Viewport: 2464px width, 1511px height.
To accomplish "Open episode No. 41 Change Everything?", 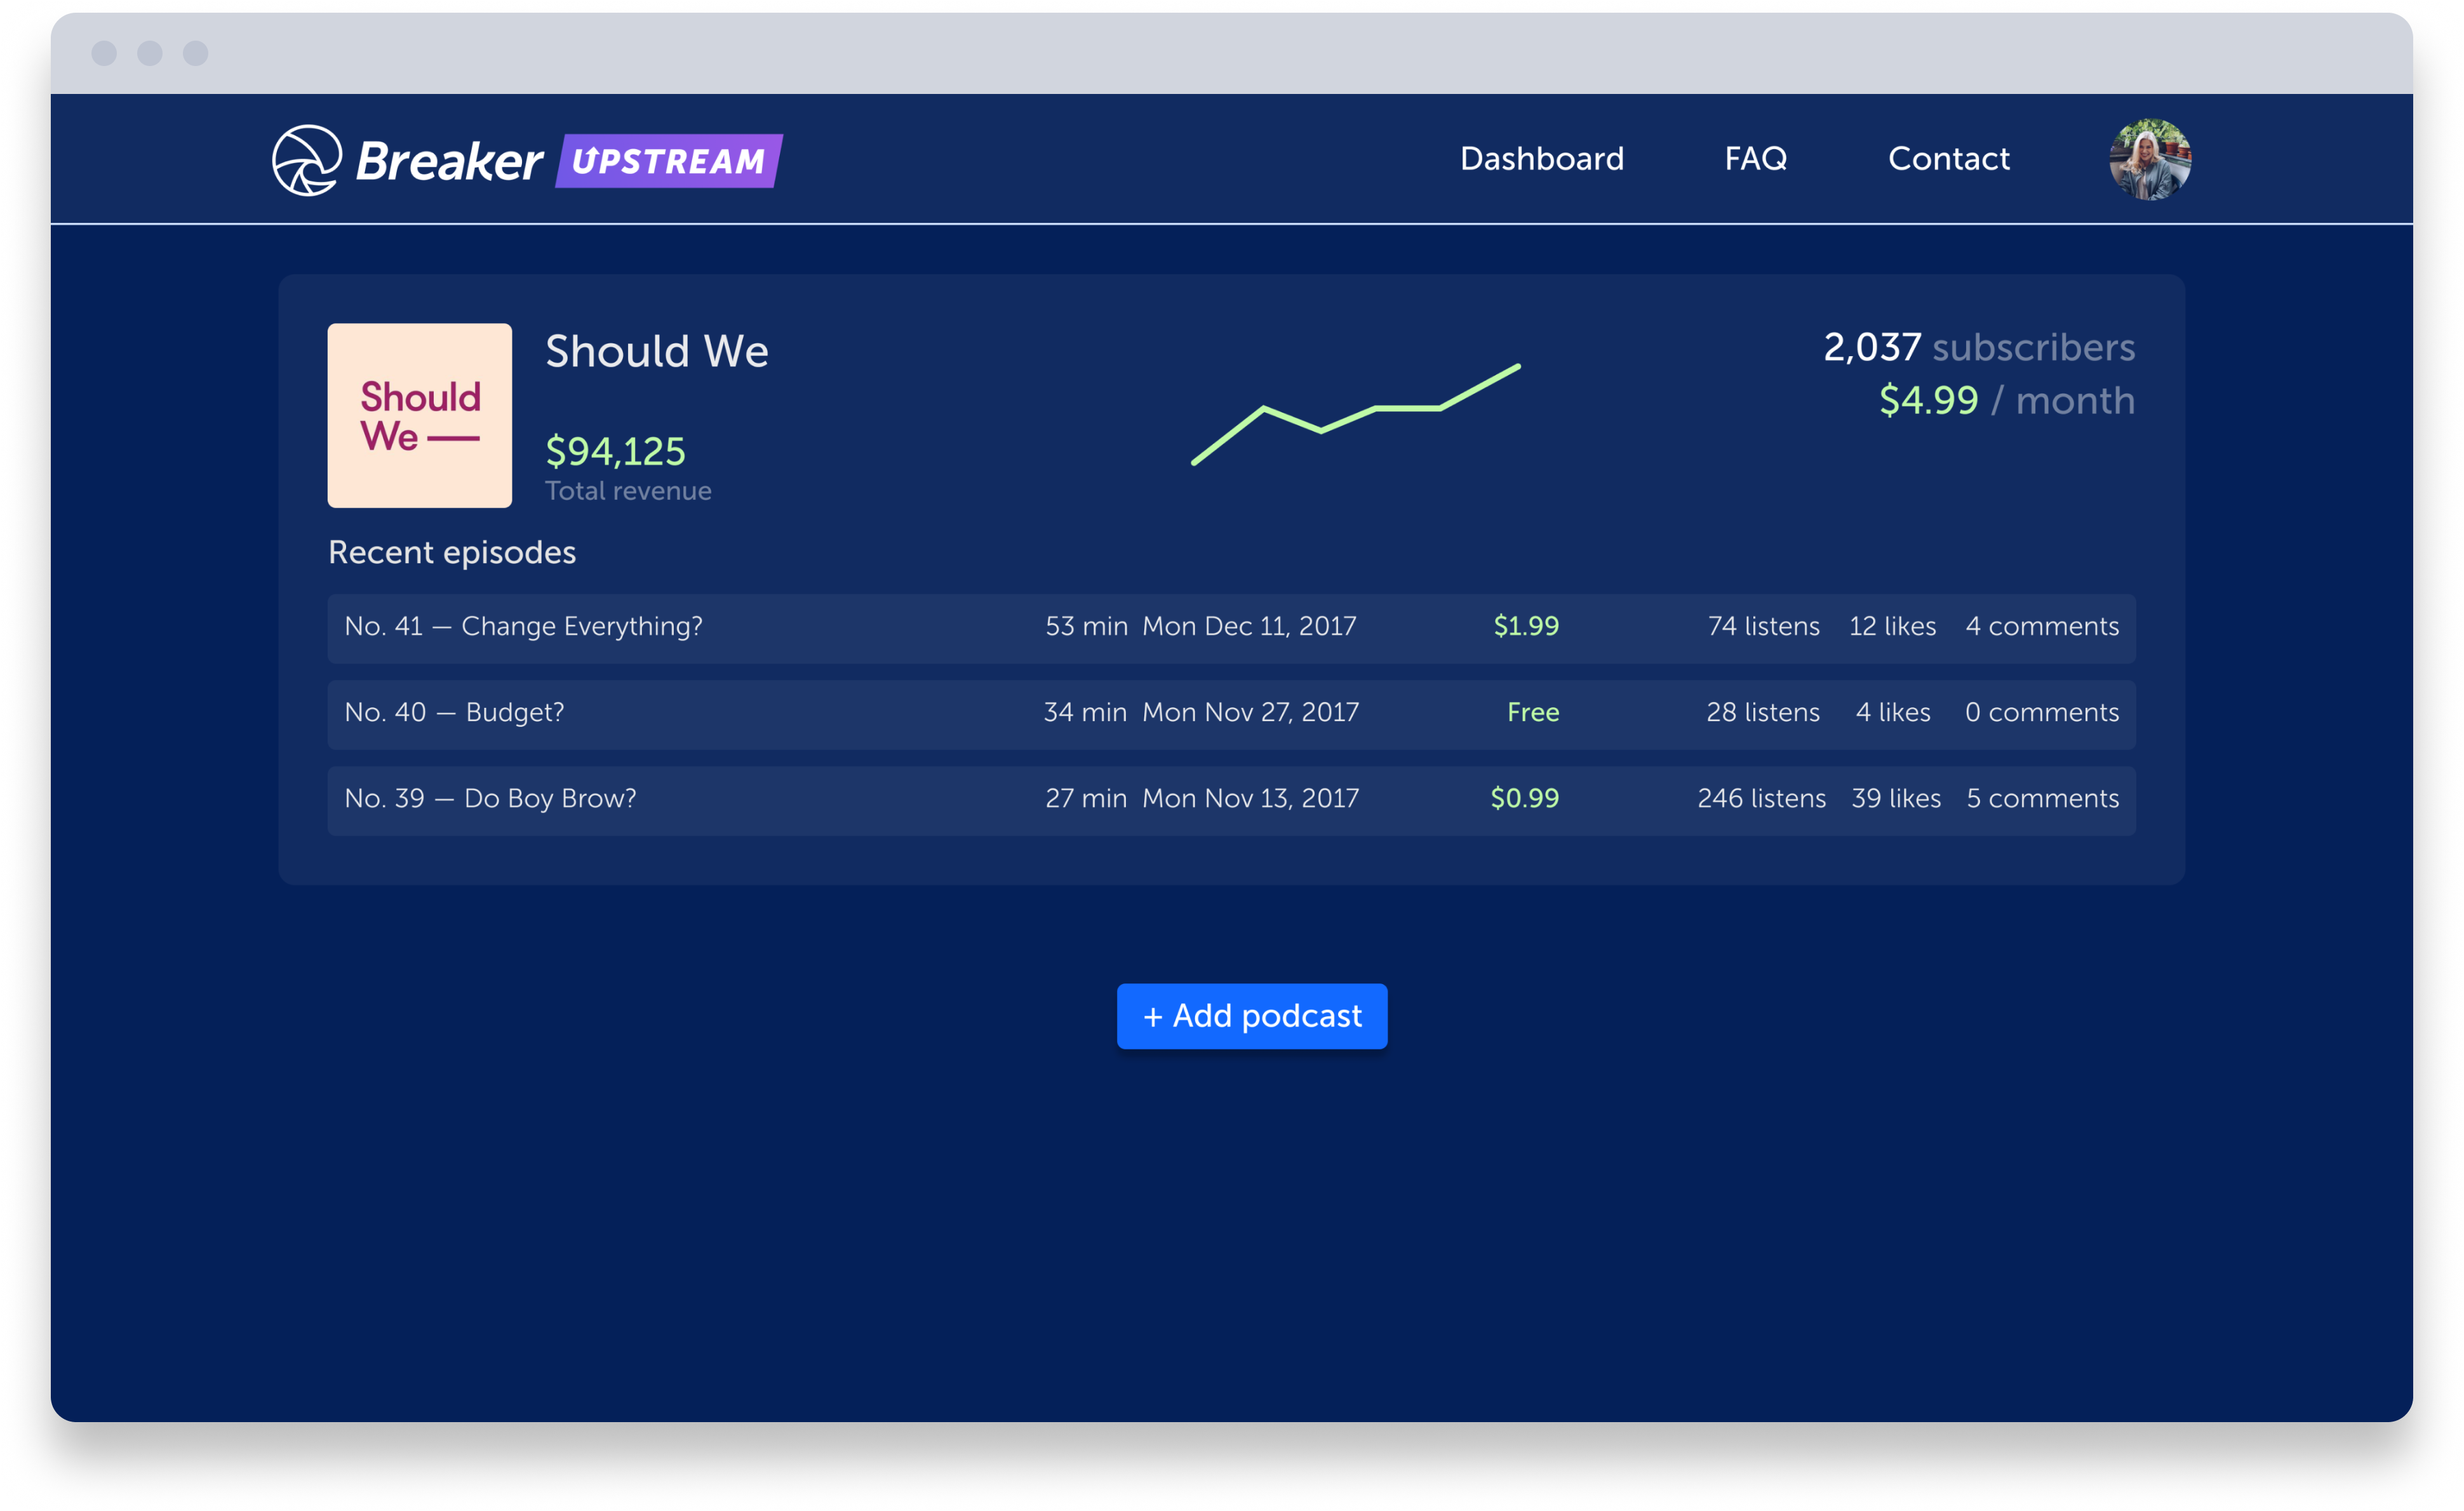I will coord(523,627).
